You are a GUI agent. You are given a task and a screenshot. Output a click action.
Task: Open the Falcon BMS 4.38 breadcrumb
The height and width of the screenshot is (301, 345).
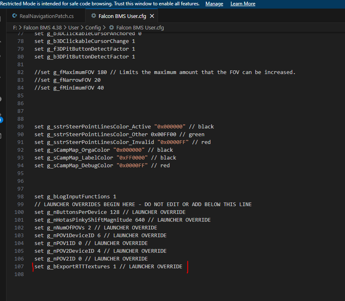[43, 28]
